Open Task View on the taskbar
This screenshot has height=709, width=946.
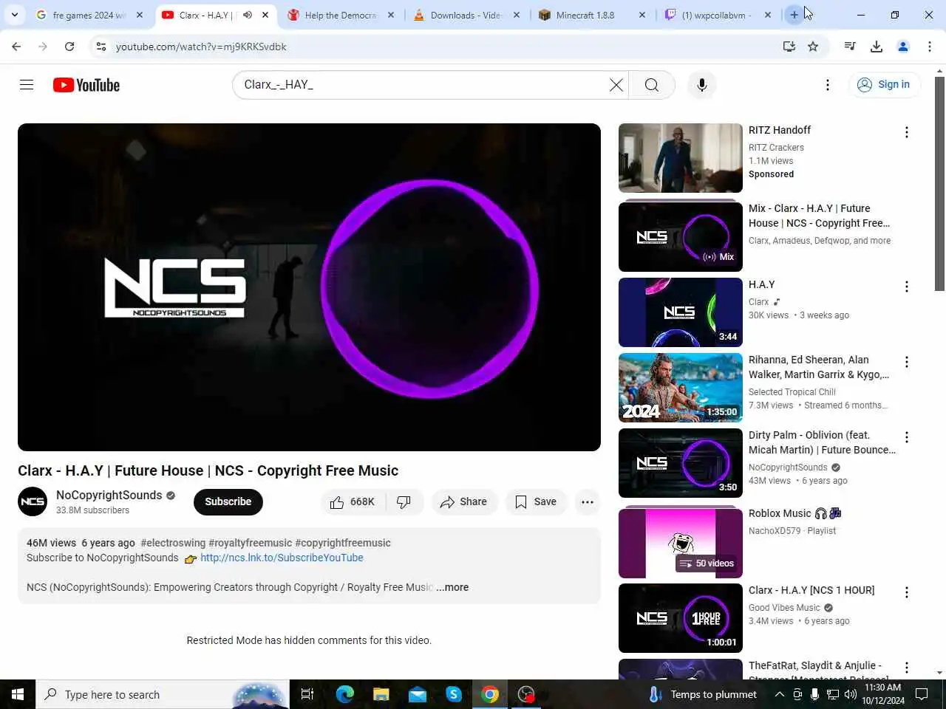pos(307,694)
